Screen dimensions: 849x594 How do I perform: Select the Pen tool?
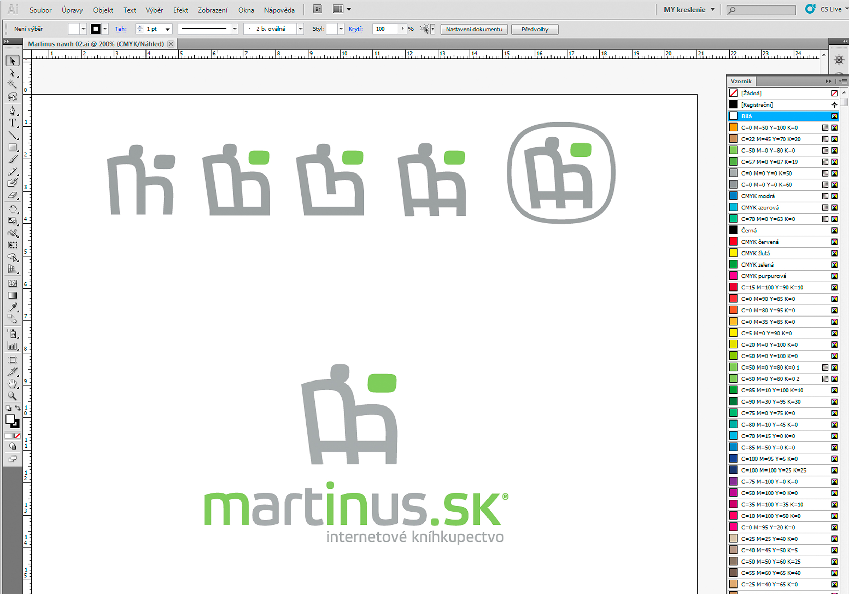click(12, 111)
